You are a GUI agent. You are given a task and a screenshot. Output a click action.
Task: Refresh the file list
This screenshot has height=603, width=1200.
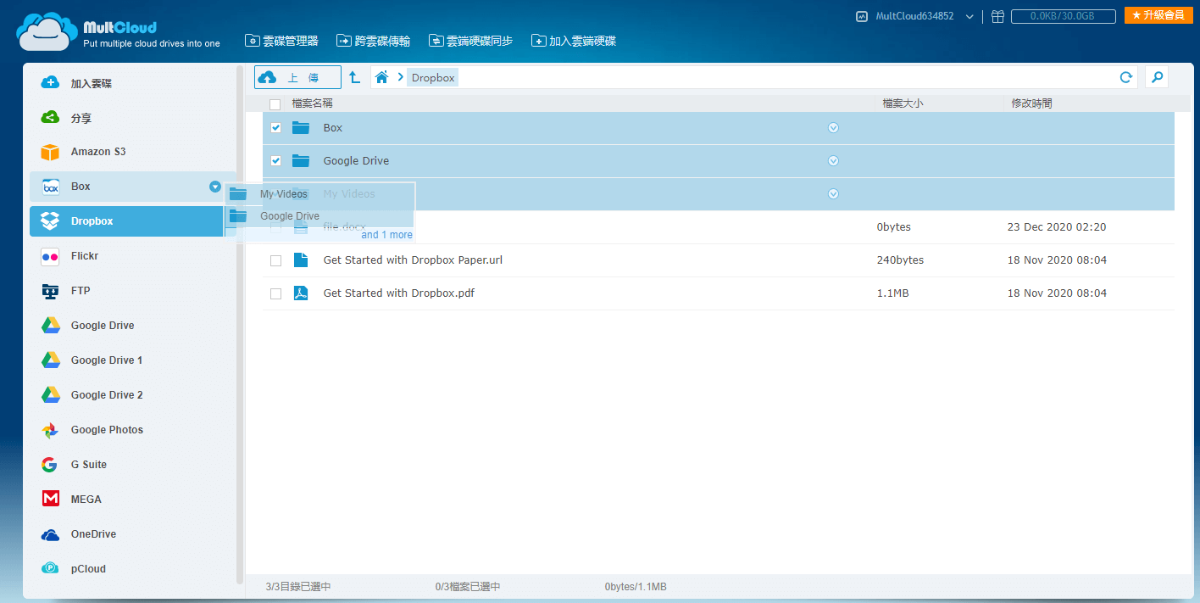coord(1126,77)
